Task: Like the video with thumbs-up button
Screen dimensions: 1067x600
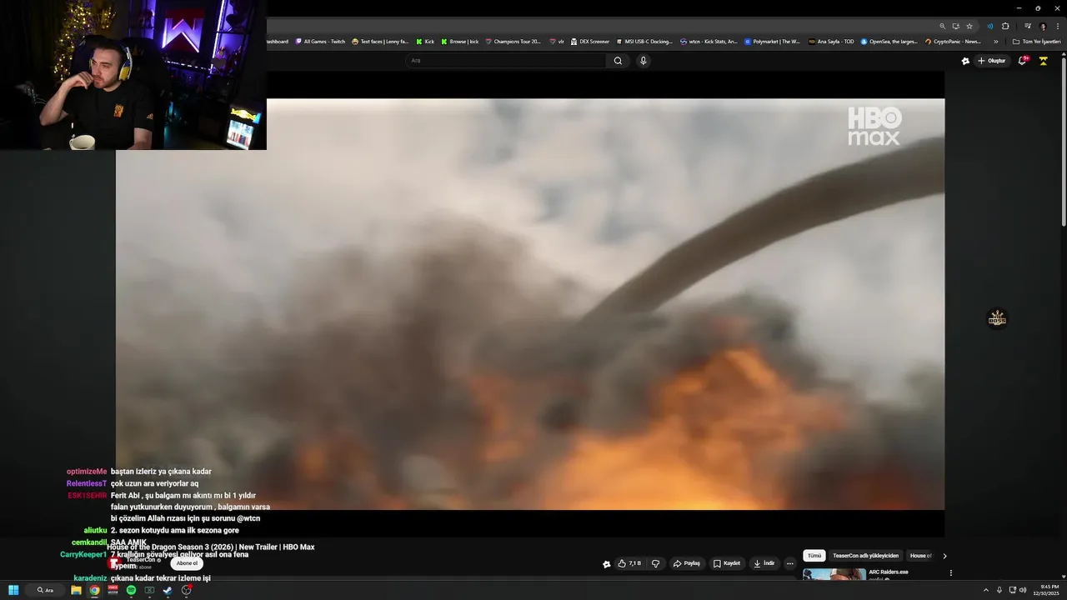Action: coord(629,563)
